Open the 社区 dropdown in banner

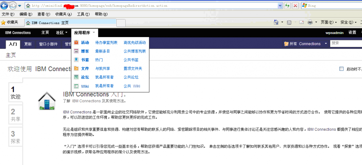[62, 33]
